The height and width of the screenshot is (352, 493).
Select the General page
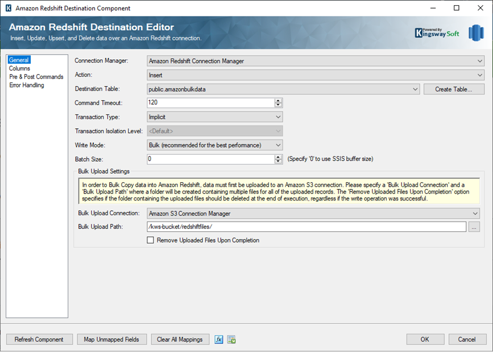click(19, 60)
